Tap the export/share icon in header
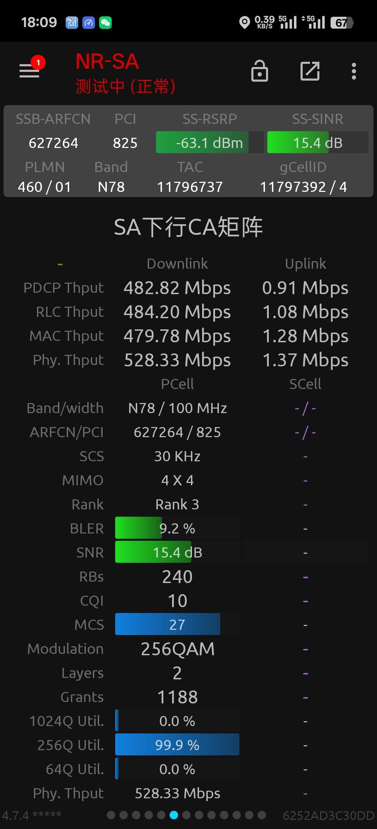 point(310,71)
